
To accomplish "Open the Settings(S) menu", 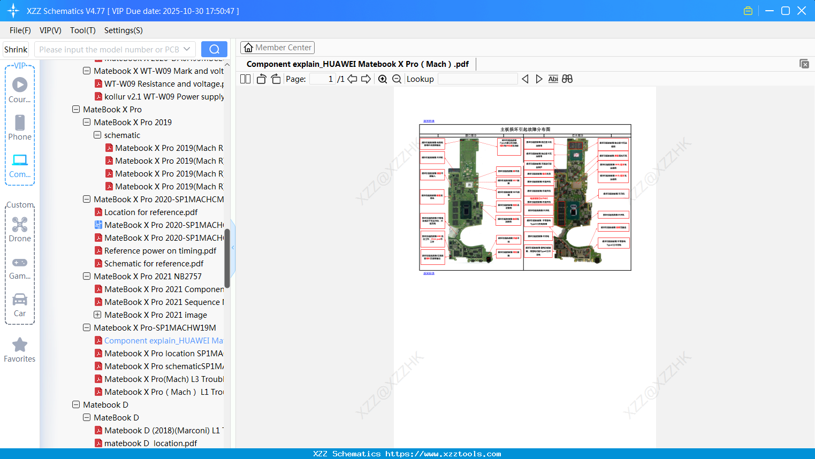I will pyautogui.click(x=124, y=30).
